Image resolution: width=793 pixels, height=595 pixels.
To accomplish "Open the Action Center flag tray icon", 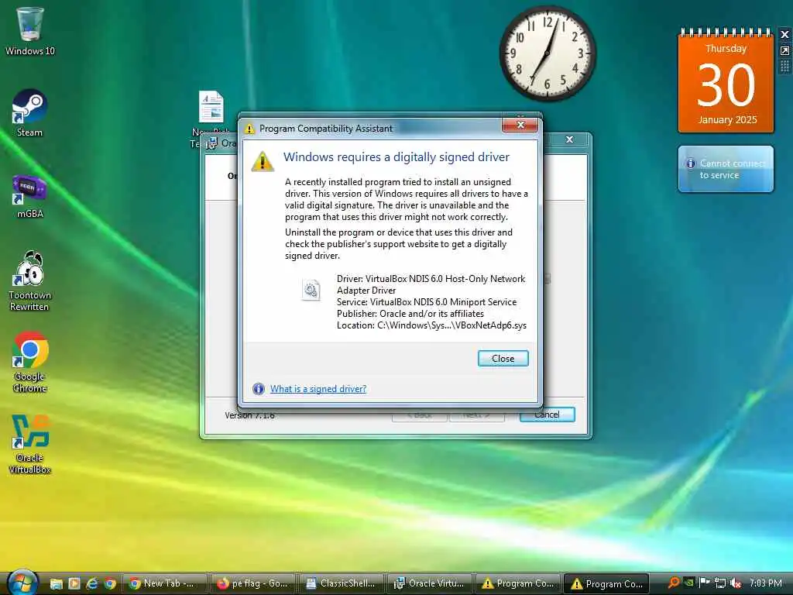I will coord(704,583).
